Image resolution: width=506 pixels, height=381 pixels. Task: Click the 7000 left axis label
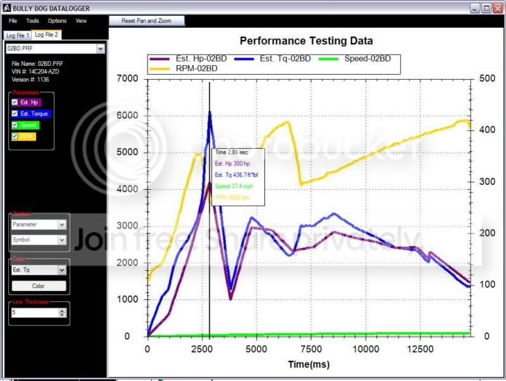point(127,78)
